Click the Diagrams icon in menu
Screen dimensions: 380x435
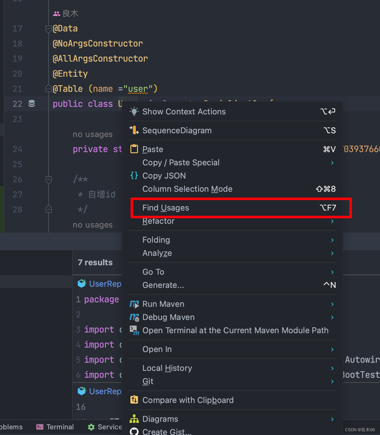[x=134, y=419]
